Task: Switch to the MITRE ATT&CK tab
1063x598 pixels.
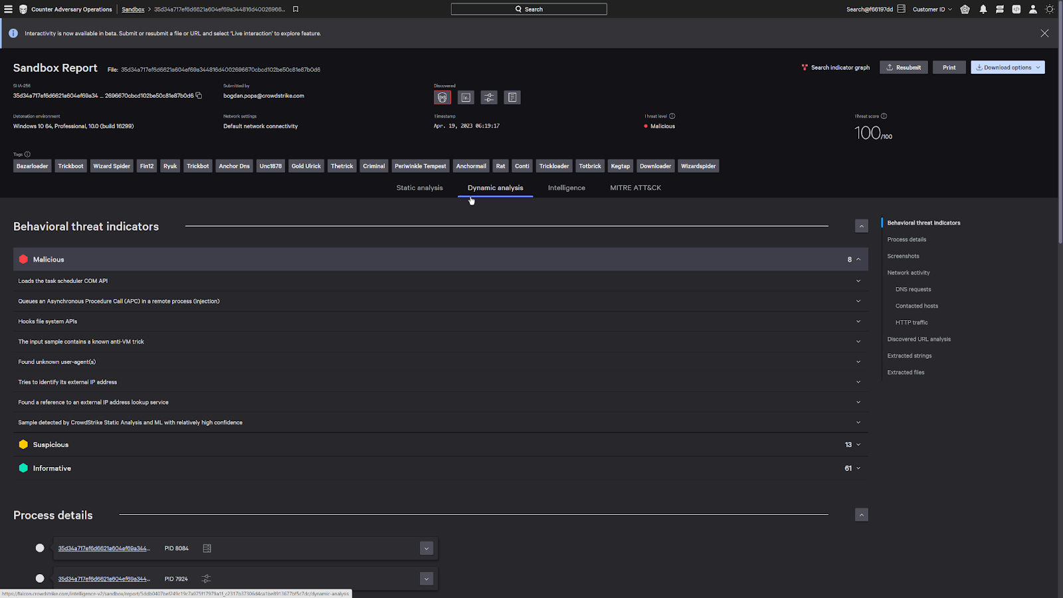Action: click(x=636, y=188)
